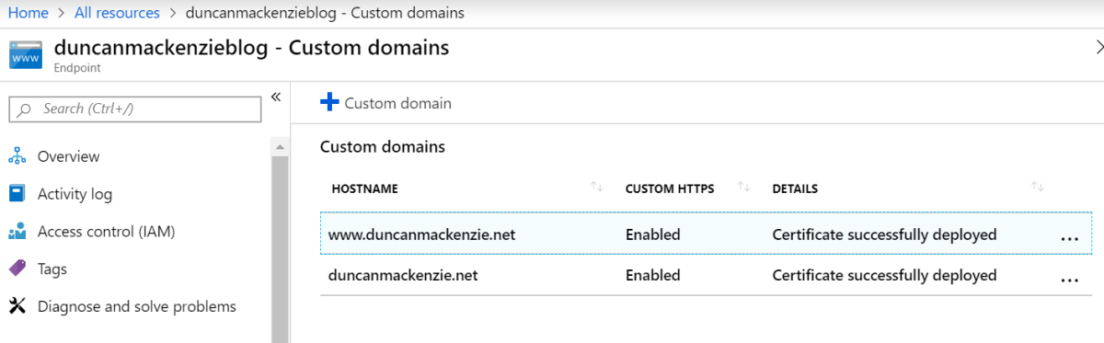Sort by DETAILS column header
The image size is (1104, 343).
(795, 189)
